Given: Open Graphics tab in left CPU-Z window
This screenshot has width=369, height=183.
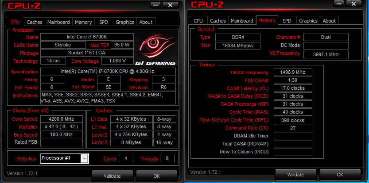Looking at the screenshot, I should tap(125, 22).
